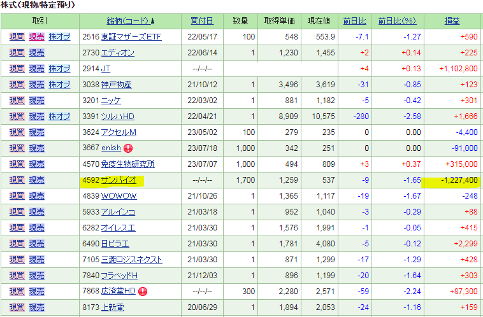The image size is (483, 317).
Task: Click 現買 for WOWOW
Action: point(17,196)
